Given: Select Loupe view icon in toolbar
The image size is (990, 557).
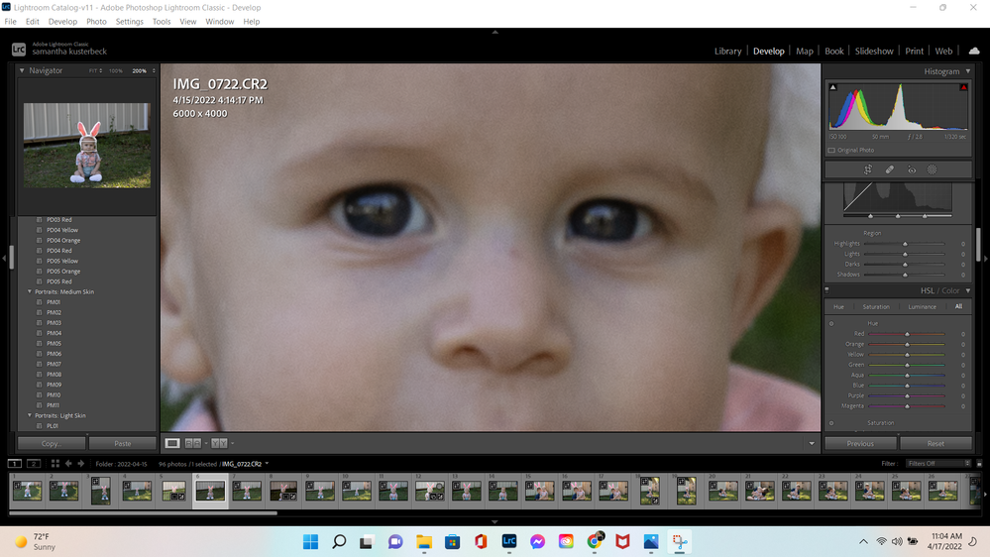Looking at the screenshot, I should click(172, 443).
